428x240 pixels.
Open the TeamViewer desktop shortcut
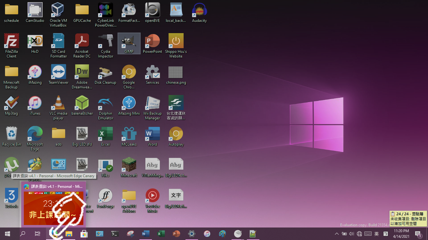pos(58,72)
